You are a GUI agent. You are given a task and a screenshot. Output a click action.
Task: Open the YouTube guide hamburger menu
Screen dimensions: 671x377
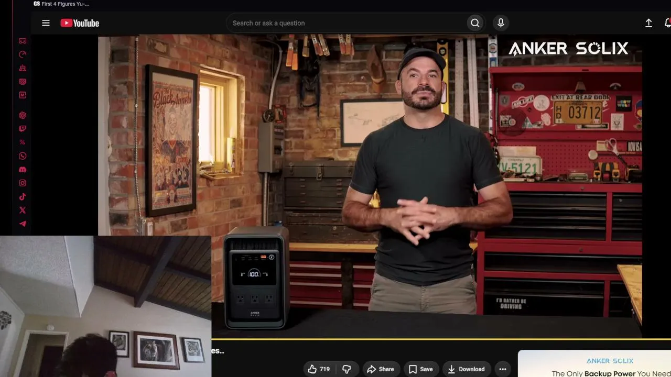coord(46,23)
